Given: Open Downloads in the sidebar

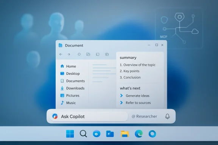Looking at the screenshot, I should click(x=72, y=88).
